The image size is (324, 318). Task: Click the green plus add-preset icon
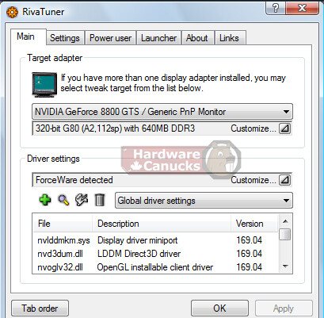point(45,200)
